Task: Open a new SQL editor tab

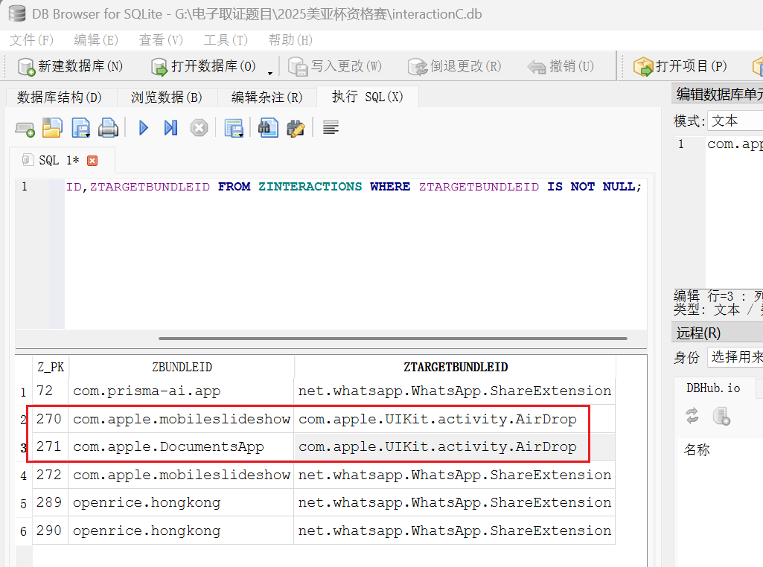Action: (25, 129)
